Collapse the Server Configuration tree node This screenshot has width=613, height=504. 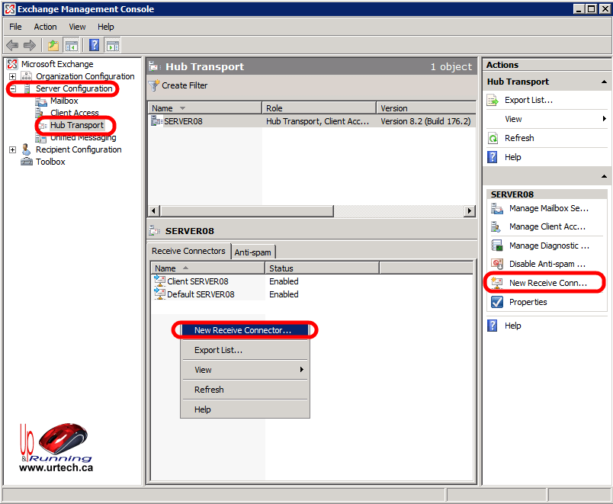coord(12,89)
